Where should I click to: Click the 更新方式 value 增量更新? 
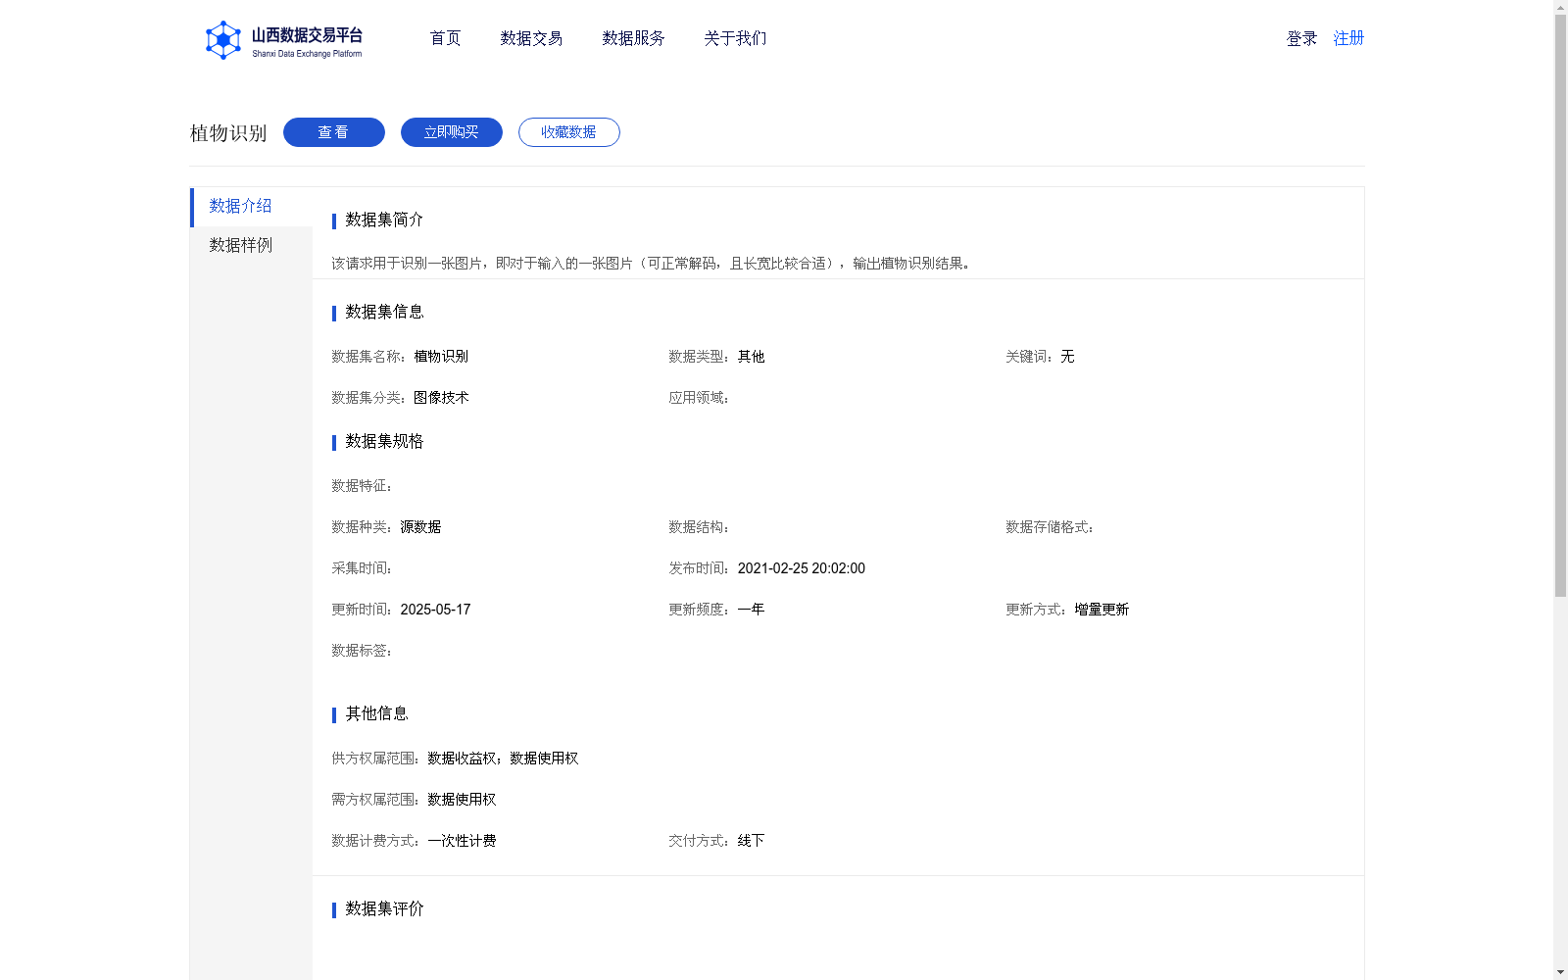(x=1102, y=610)
